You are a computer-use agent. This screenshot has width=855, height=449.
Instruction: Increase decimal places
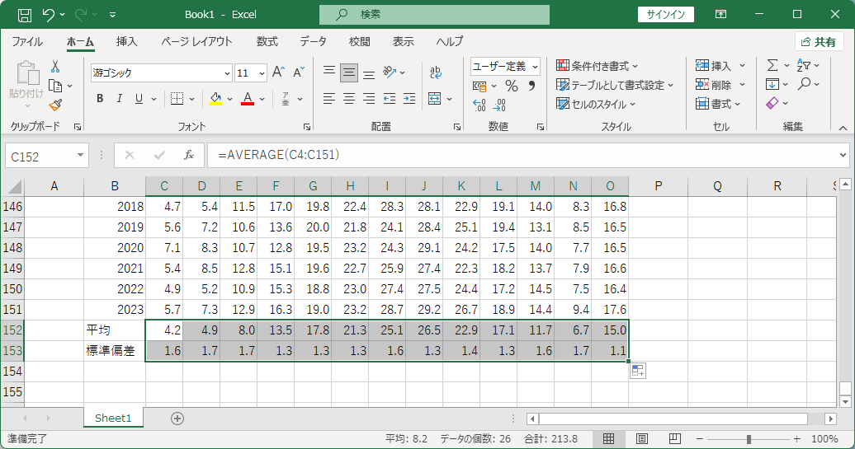click(479, 105)
